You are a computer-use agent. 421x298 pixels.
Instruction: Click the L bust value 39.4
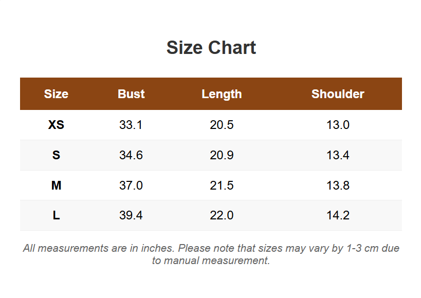coord(131,215)
